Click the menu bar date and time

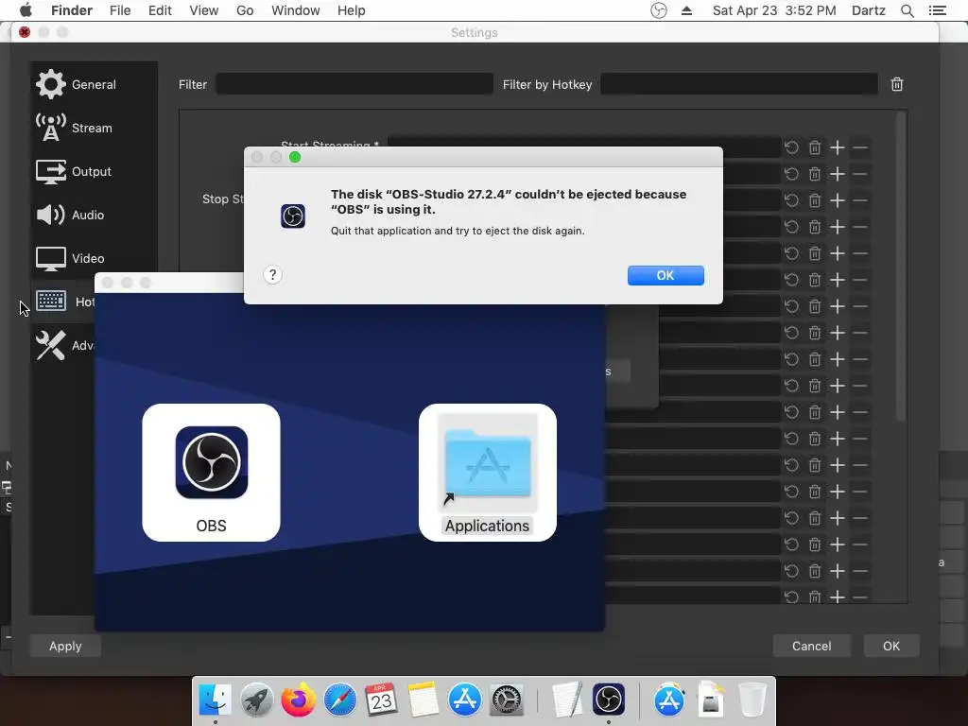pos(774,10)
